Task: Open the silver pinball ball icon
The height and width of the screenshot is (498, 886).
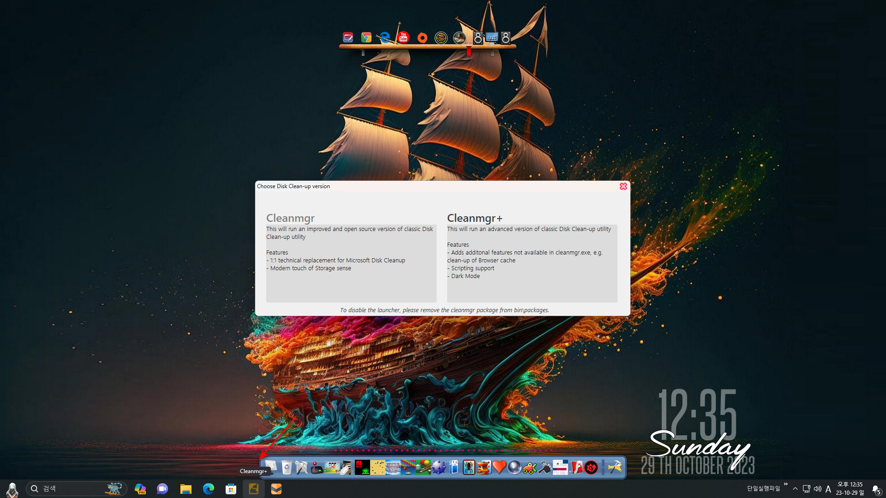Action: pyautogui.click(x=514, y=468)
